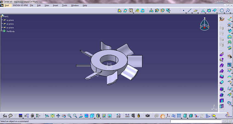Click the Swap visible space icon

[110, 116]
